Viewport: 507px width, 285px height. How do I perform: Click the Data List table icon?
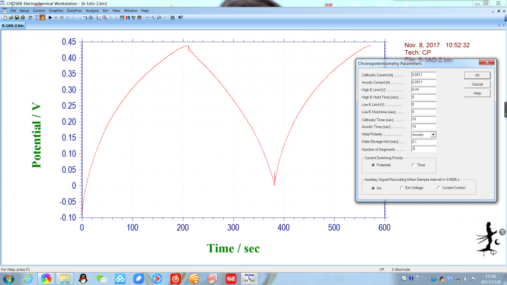coord(172,17)
